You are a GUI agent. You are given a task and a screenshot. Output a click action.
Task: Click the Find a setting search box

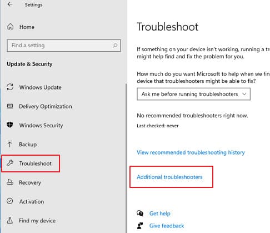coord(64,46)
